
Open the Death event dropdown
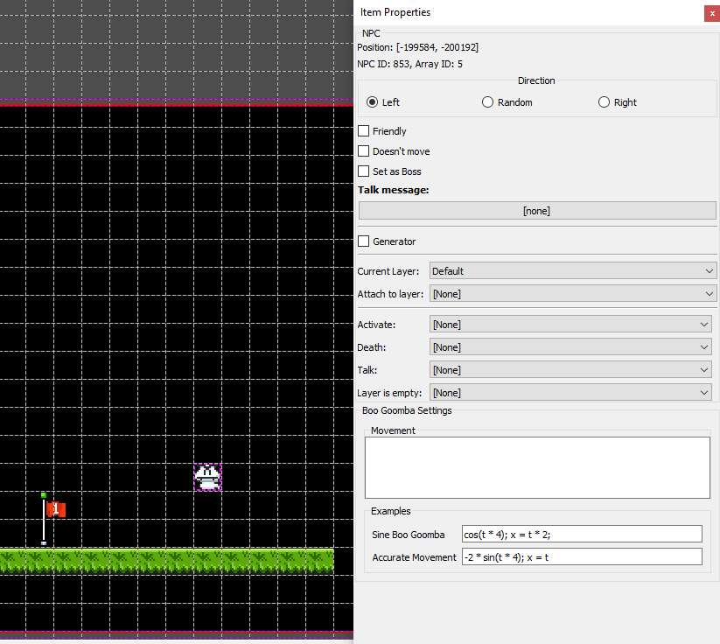[x=570, y=347]
